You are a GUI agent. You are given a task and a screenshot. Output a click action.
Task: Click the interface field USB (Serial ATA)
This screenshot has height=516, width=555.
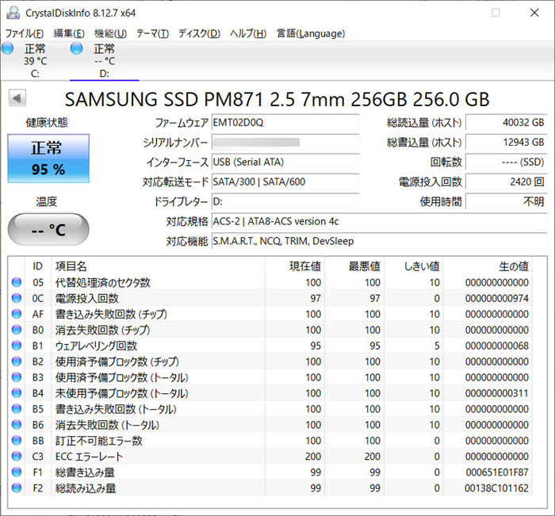pyautogui.click(x=285, y=162)
